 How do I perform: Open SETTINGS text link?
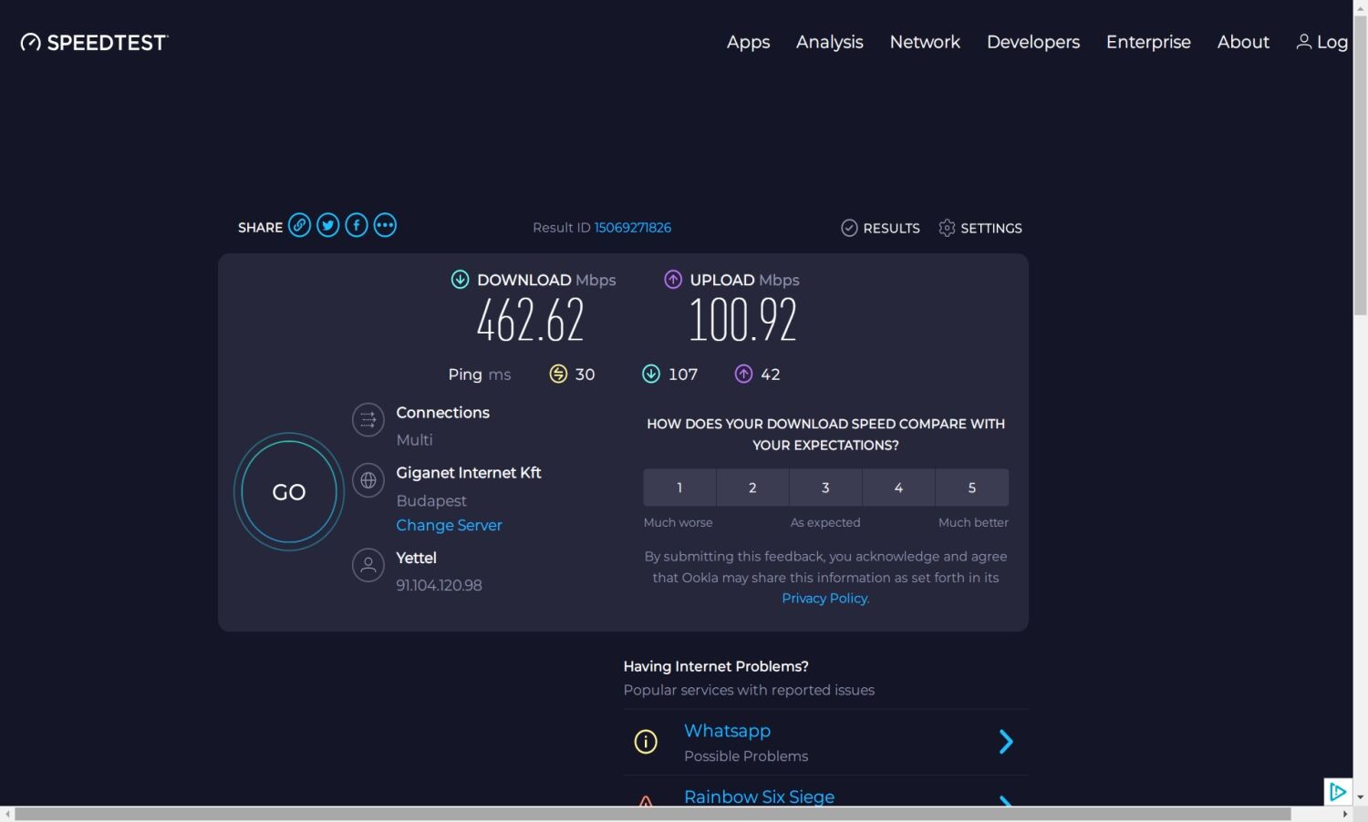[991, 228]
